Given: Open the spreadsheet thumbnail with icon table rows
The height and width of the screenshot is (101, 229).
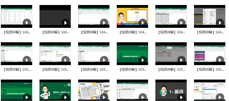Looking at the screenshot, I should 132,90.
